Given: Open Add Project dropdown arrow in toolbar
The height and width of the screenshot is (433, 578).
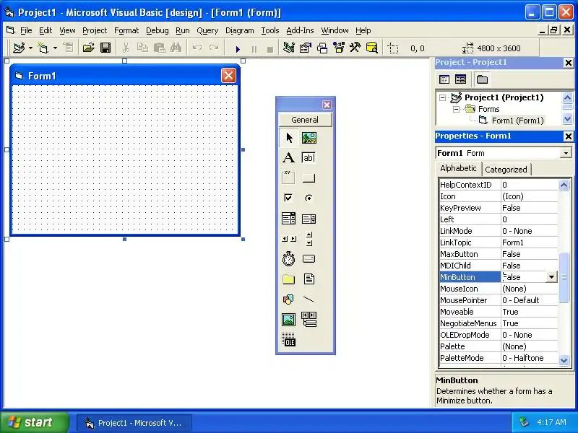Looking at the screenshot, I should [30, 48].
